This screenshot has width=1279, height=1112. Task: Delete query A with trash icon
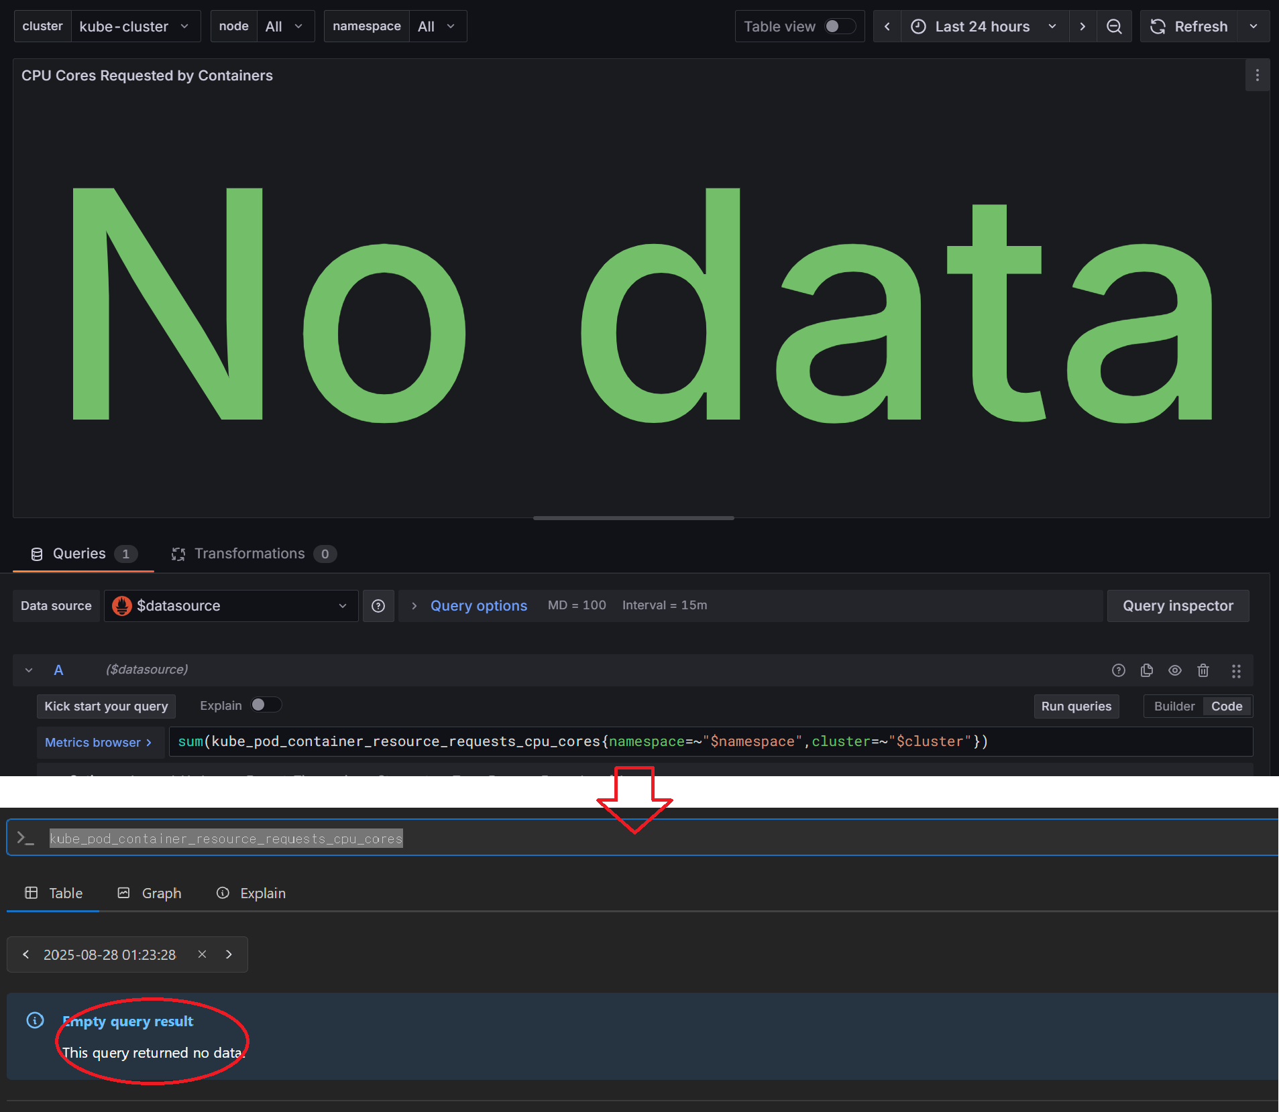(1203, 670)
